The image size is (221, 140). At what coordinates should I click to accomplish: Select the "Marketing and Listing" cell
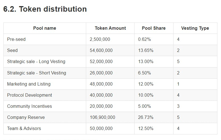tap(29, 84)
